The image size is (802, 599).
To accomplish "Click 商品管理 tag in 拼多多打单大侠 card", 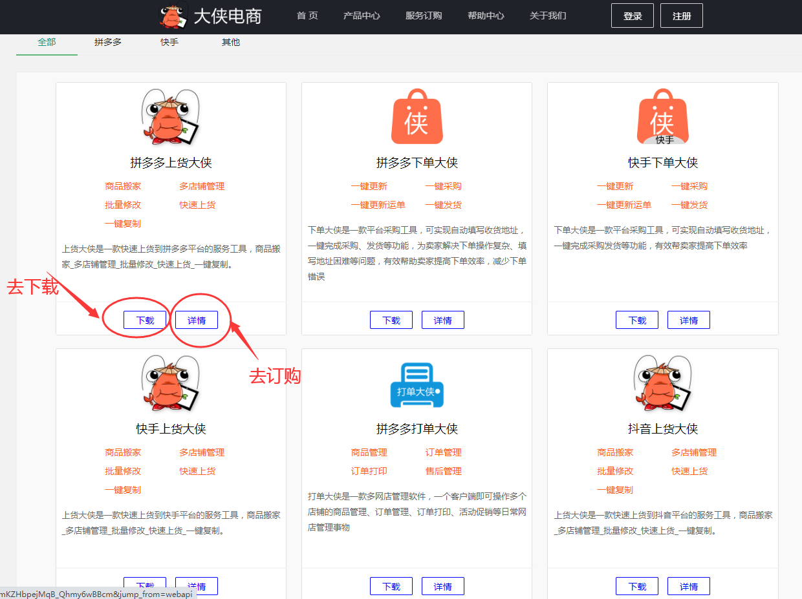I will click(x=369, y=452).
